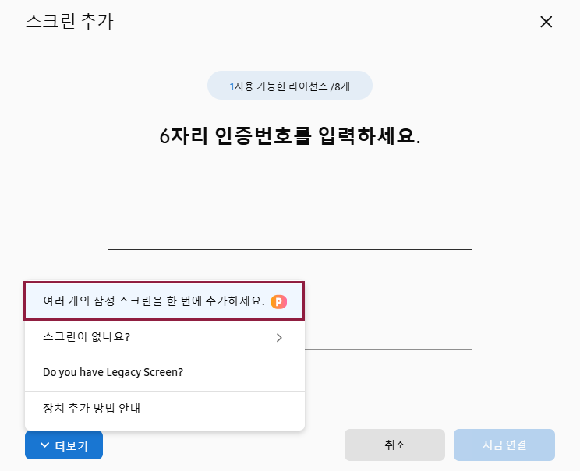Toggle the blue 더보기 button

click(64, 445)
